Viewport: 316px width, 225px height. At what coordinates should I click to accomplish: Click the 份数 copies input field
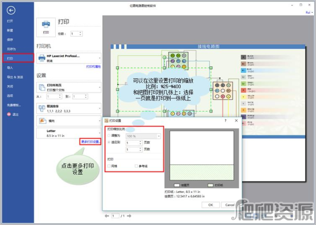[74, 34]
